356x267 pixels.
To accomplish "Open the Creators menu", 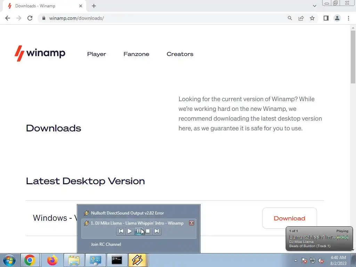I will pyautogui.click(x=180, y=54).
